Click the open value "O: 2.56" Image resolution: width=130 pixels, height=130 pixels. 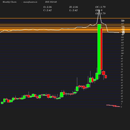(x=48, y=7)
